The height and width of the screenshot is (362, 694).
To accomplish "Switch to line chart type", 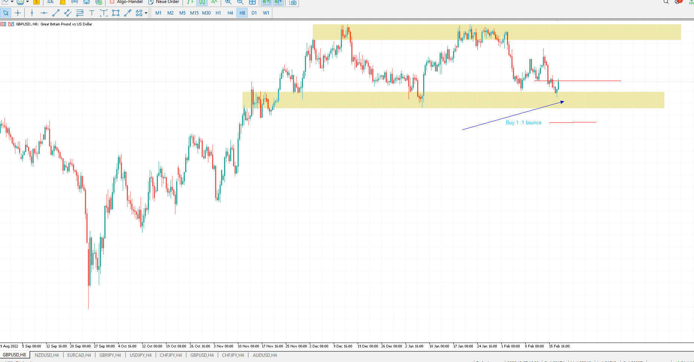I will pyautogui.click(x=214, y=2).
